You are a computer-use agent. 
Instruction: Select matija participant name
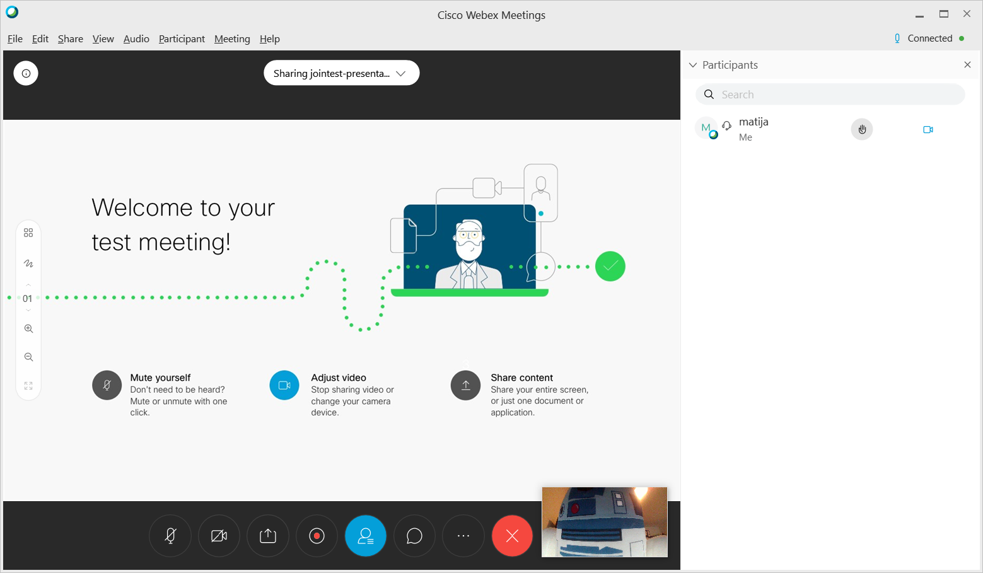tap(753, 122)
